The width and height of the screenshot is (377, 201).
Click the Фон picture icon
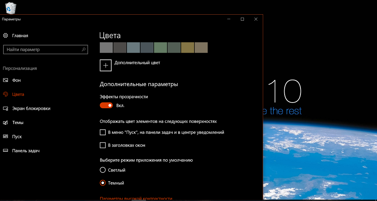coord(5,80)
